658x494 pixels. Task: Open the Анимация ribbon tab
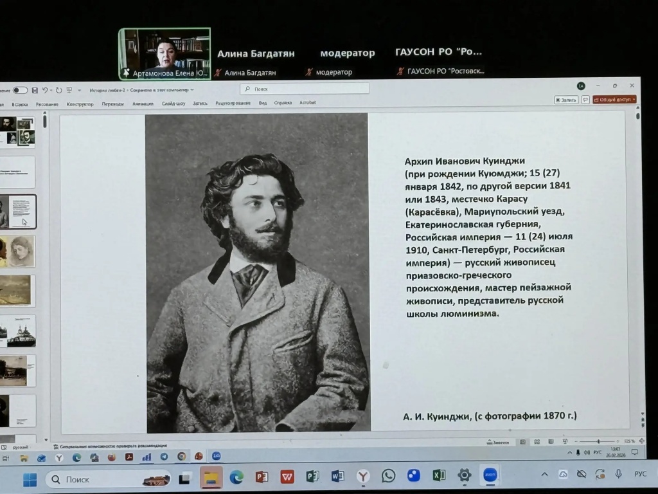[x=143, y=103]
